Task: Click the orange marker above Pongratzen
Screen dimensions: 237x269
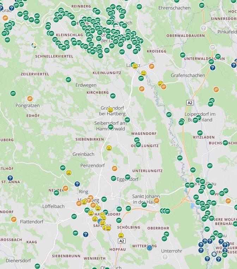Action: [x=30, y=99]
